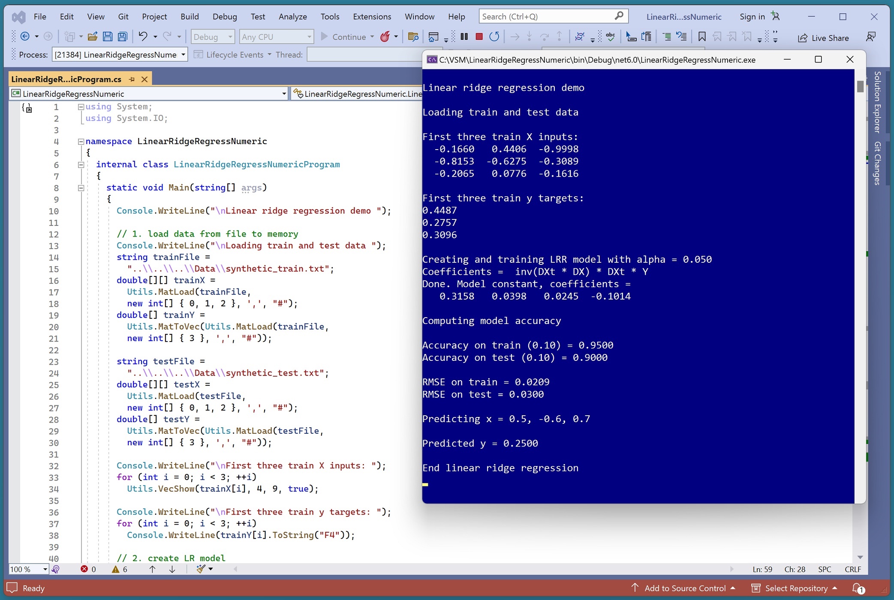The height and width of the screenshot is (600, 894).
Task: Toggle the SPC indicator in the status bar
Action: [824, 569]
